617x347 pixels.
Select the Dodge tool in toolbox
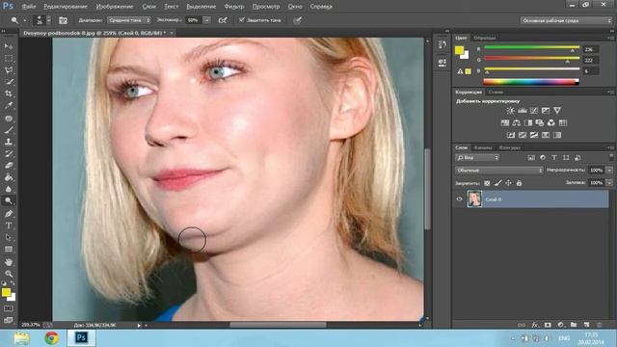[9, 200]
